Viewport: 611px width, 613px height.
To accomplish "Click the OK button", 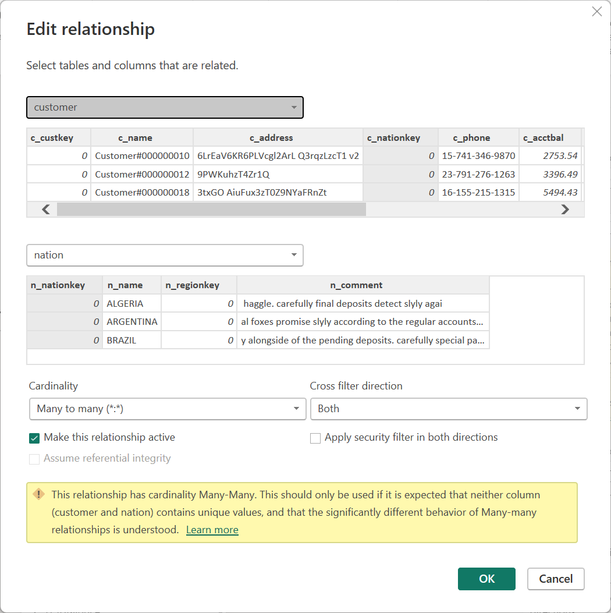I will click(486, 579).
